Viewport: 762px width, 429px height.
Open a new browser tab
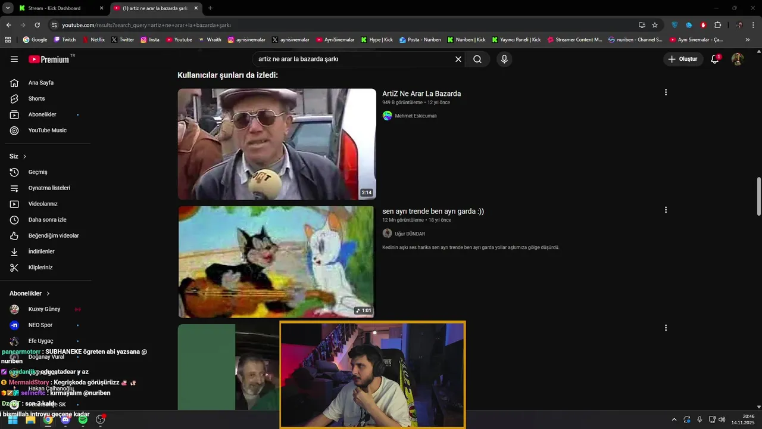210,8
